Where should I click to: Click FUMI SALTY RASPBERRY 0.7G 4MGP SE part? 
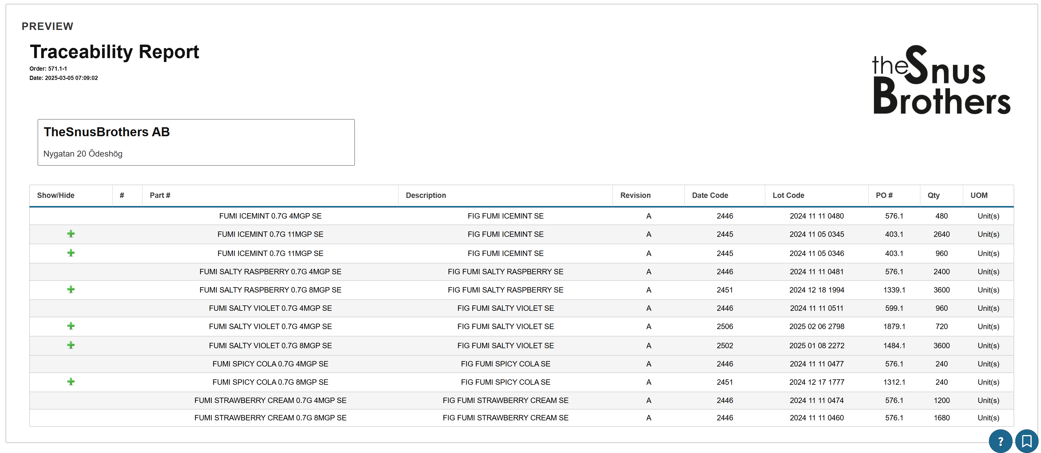click(x=270, y=272)
